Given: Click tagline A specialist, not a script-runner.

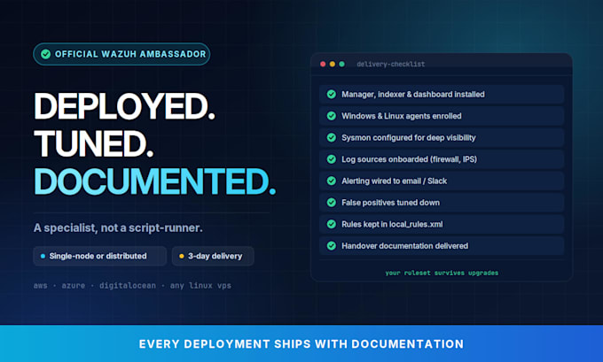Looking at the screenshot, I should coord(118,227).
